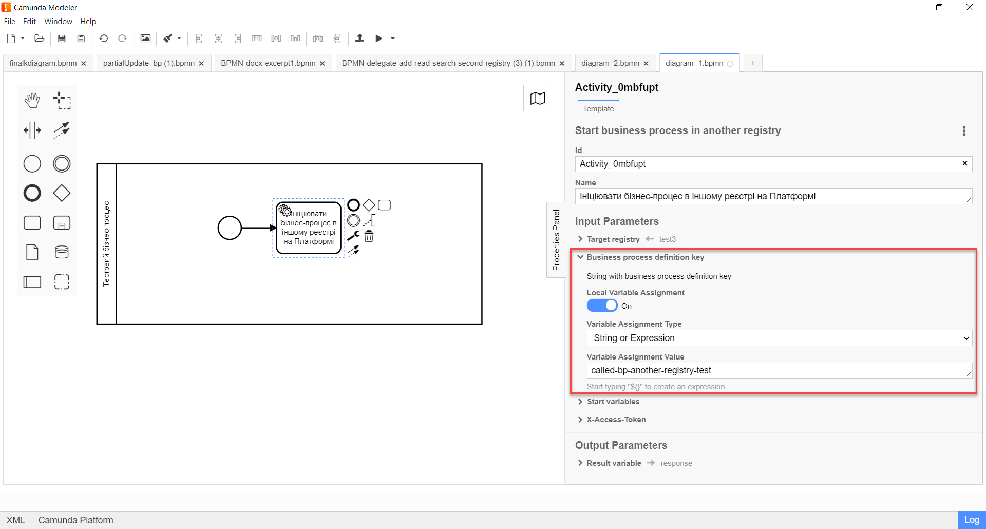Open the Log panel
The height and width of the screenshot is (529, 986).
[972, 520]
